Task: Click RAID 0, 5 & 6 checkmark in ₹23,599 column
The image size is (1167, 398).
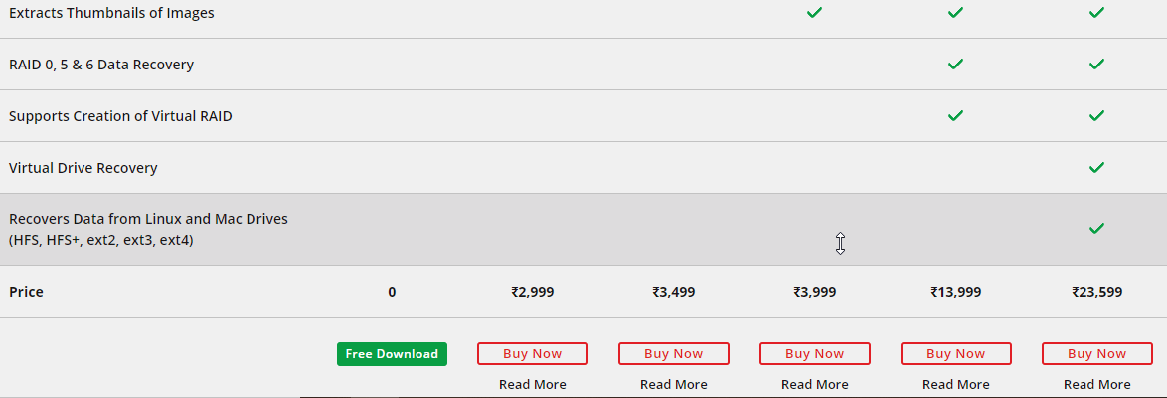Action: click(1096, 64)
